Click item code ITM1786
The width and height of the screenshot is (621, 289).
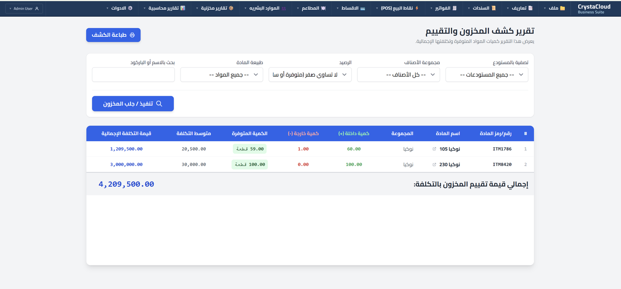click(x=502, y=149)
